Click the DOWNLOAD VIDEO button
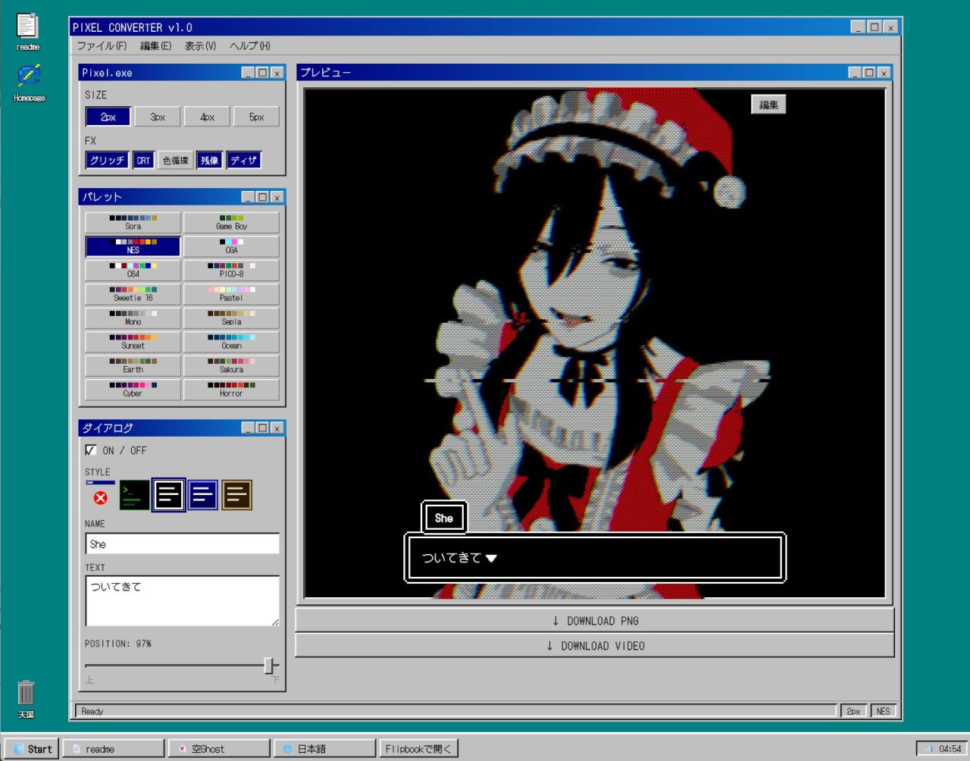The height and width of the screenshot is (761, 970). pos(595,646)
